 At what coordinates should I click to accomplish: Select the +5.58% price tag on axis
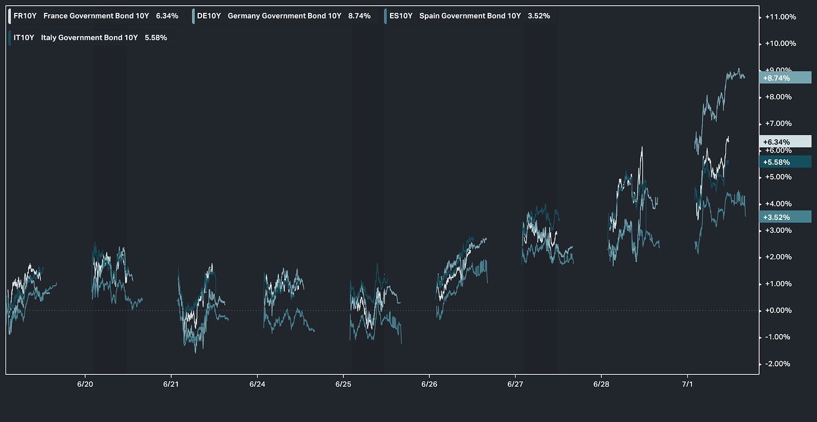(785, 162)
